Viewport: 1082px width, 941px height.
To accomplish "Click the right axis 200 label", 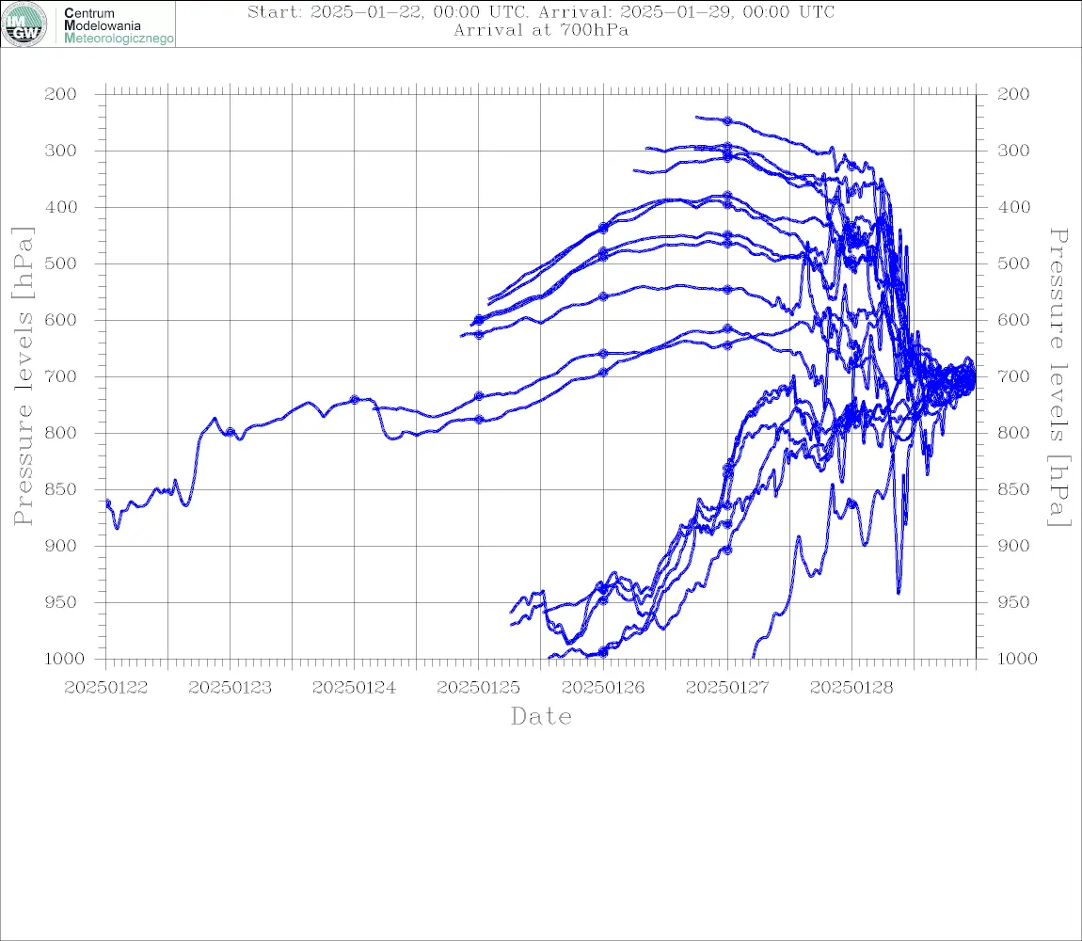I will 1013,94.
